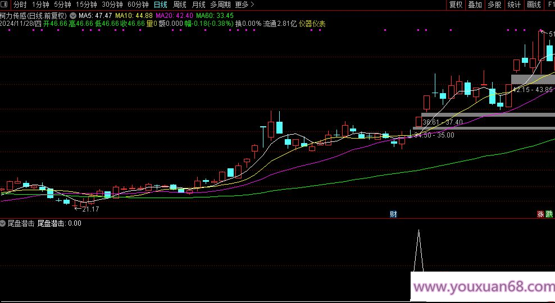The image size is (555, 303).
Task: Click the 34.50 - 35.00 gap label
Action: pos(434,135)
